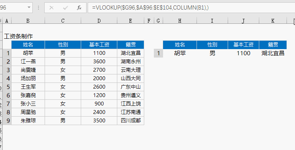Click cell 胡苹 in left table

[28, 53]
